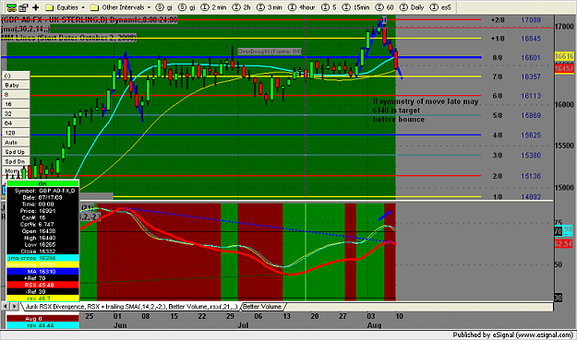The width and height of the screenshot is (577, 340).
Task: Click the right tab scroll arrow
Action: click(x=14, y=306)
